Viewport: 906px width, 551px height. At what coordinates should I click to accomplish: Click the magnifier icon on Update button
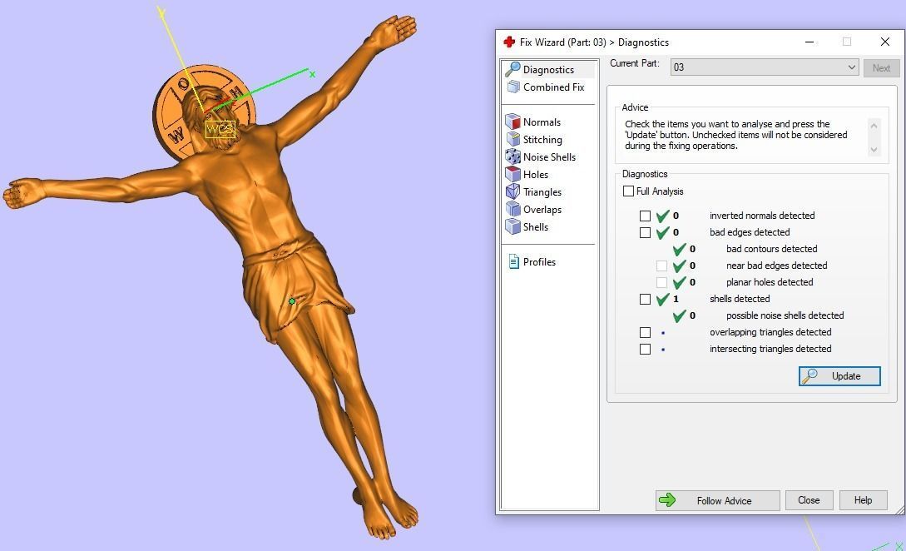point(810,376)
